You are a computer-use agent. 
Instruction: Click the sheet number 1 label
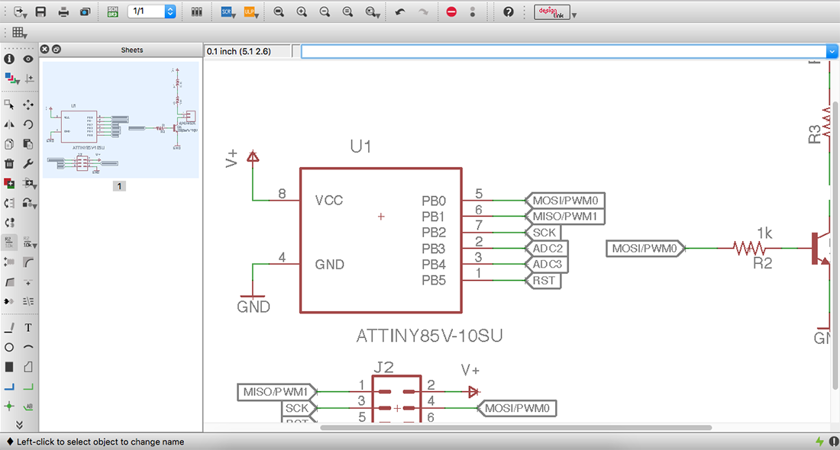[x=119, y=186]
